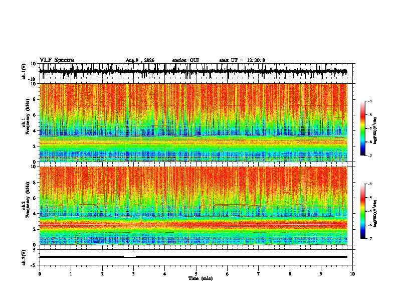This screenshot has height=307, width=397.
Task: Click the 'ch.3(V)' axis label
Action: [24, 257]
